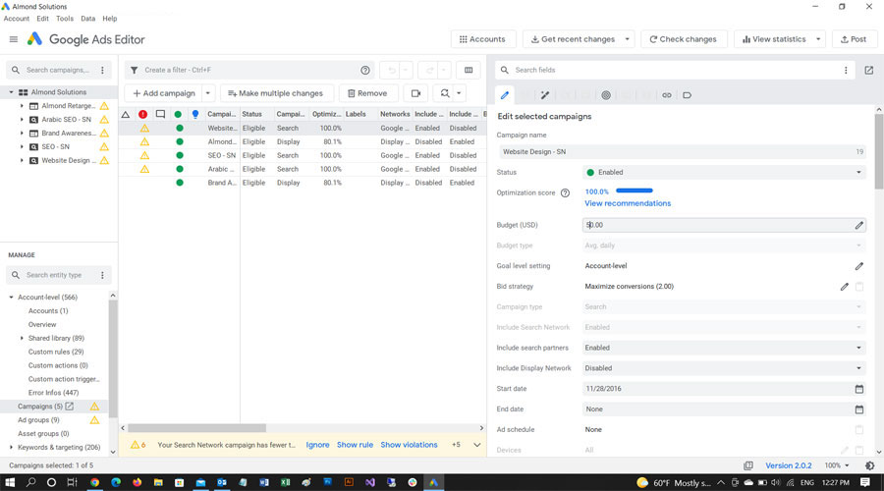Open Campaigns in new window icon
The width and height of the screenshot is (884, 491).
(x=70, y=407)
